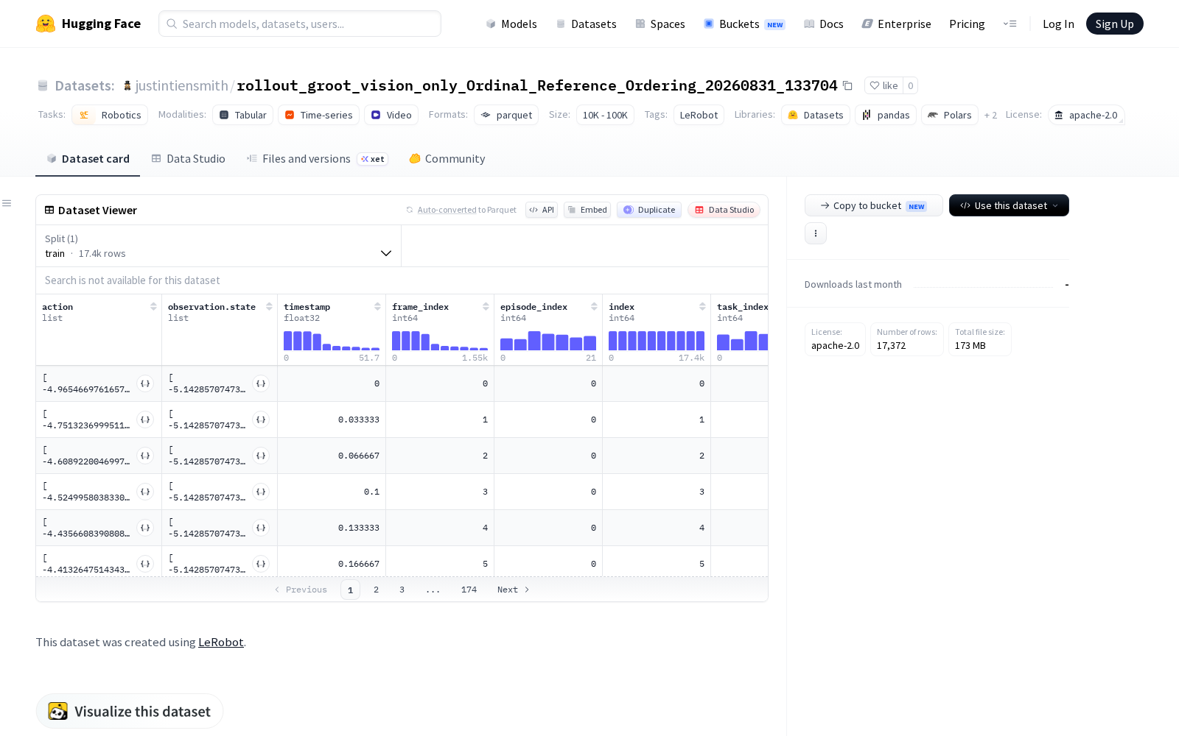Filter by the Robotics task tag
Viewport: 1179px width, 736px height.
[x=110, y=115]
